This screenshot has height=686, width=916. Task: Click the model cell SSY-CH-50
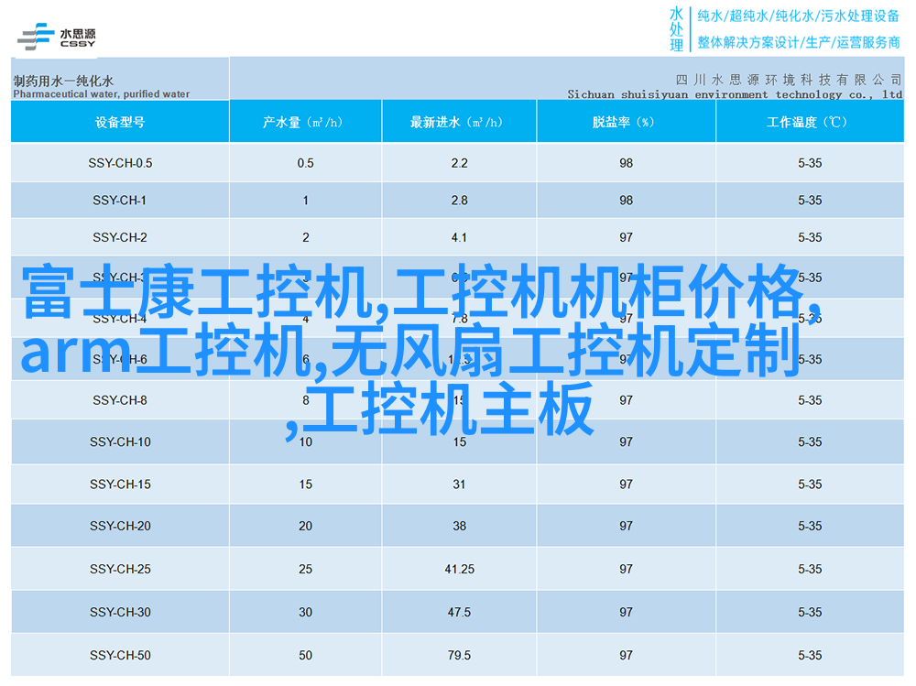coord(120,656)
